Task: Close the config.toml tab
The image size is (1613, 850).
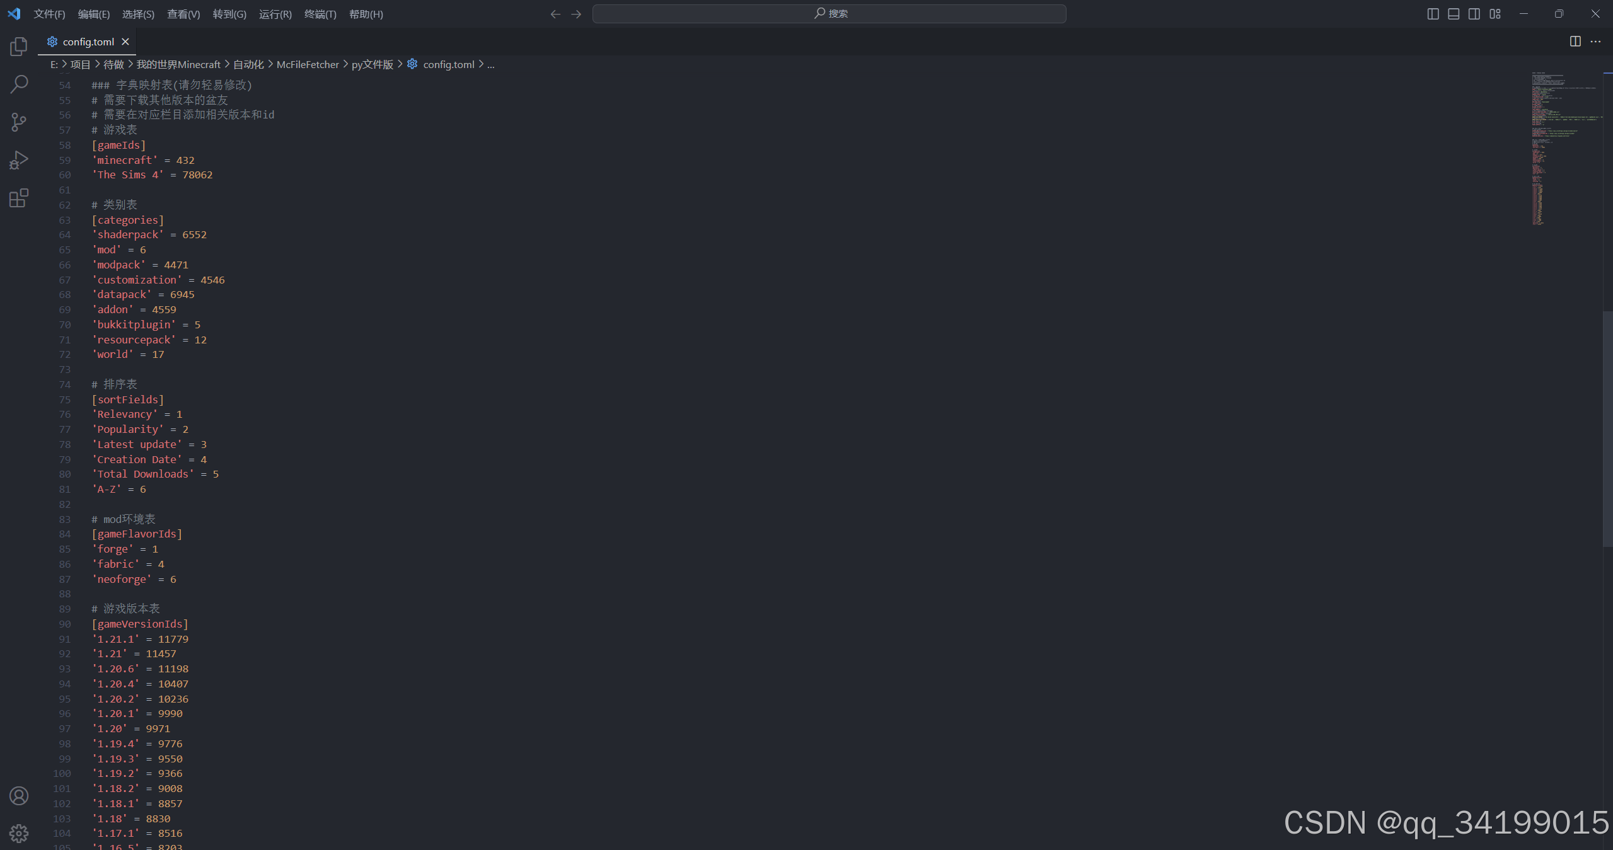Action: point(125,42)
